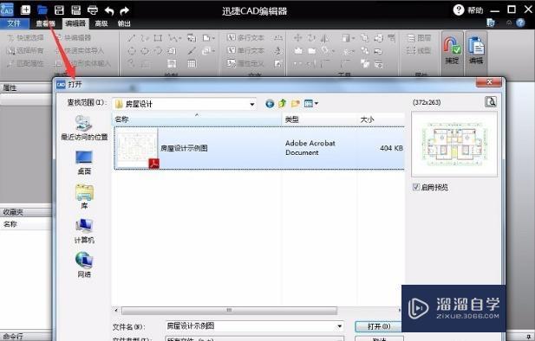The image size is (535, 341).
Task: Open the 文件 file menu tab
Action: [x=14, y=23]
